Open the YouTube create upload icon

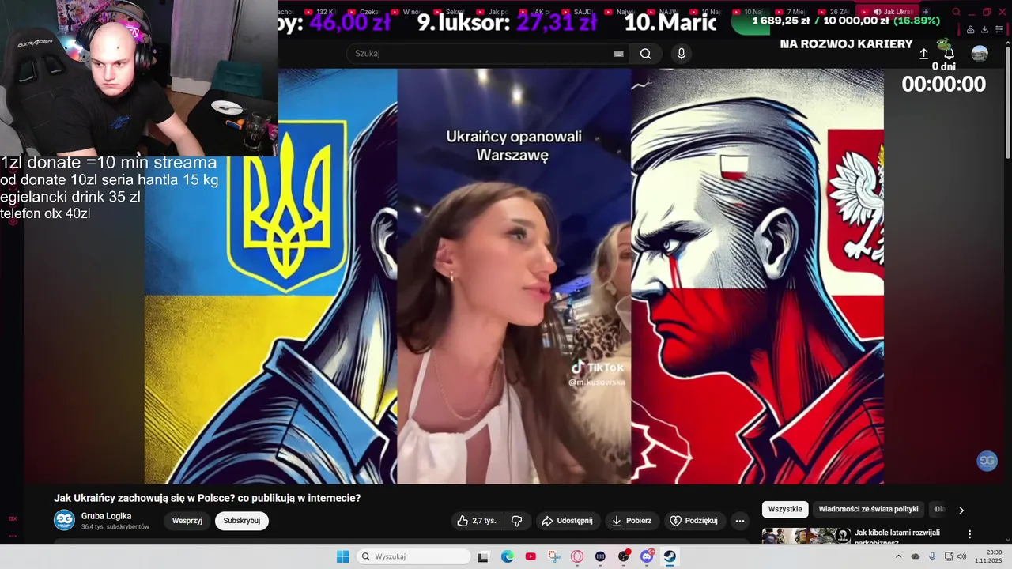tap(923, 54)
